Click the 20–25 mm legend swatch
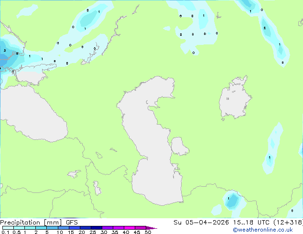The width and height of the screenshot is (303, 234). [x=85, y=228]
